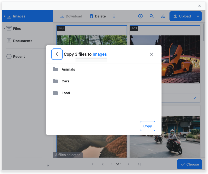Close the Copy 3 files dialog
The height and width of the screenshot is (174, 208).
152,54
